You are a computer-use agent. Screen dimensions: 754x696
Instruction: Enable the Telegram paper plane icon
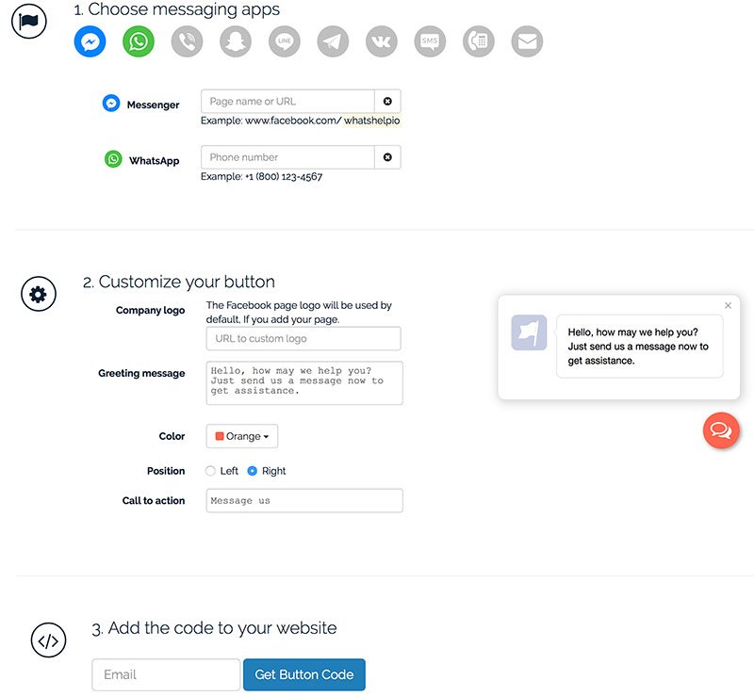[x=333, y=41]
